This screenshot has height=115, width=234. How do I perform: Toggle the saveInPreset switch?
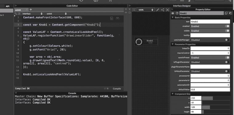coord(227,57)
